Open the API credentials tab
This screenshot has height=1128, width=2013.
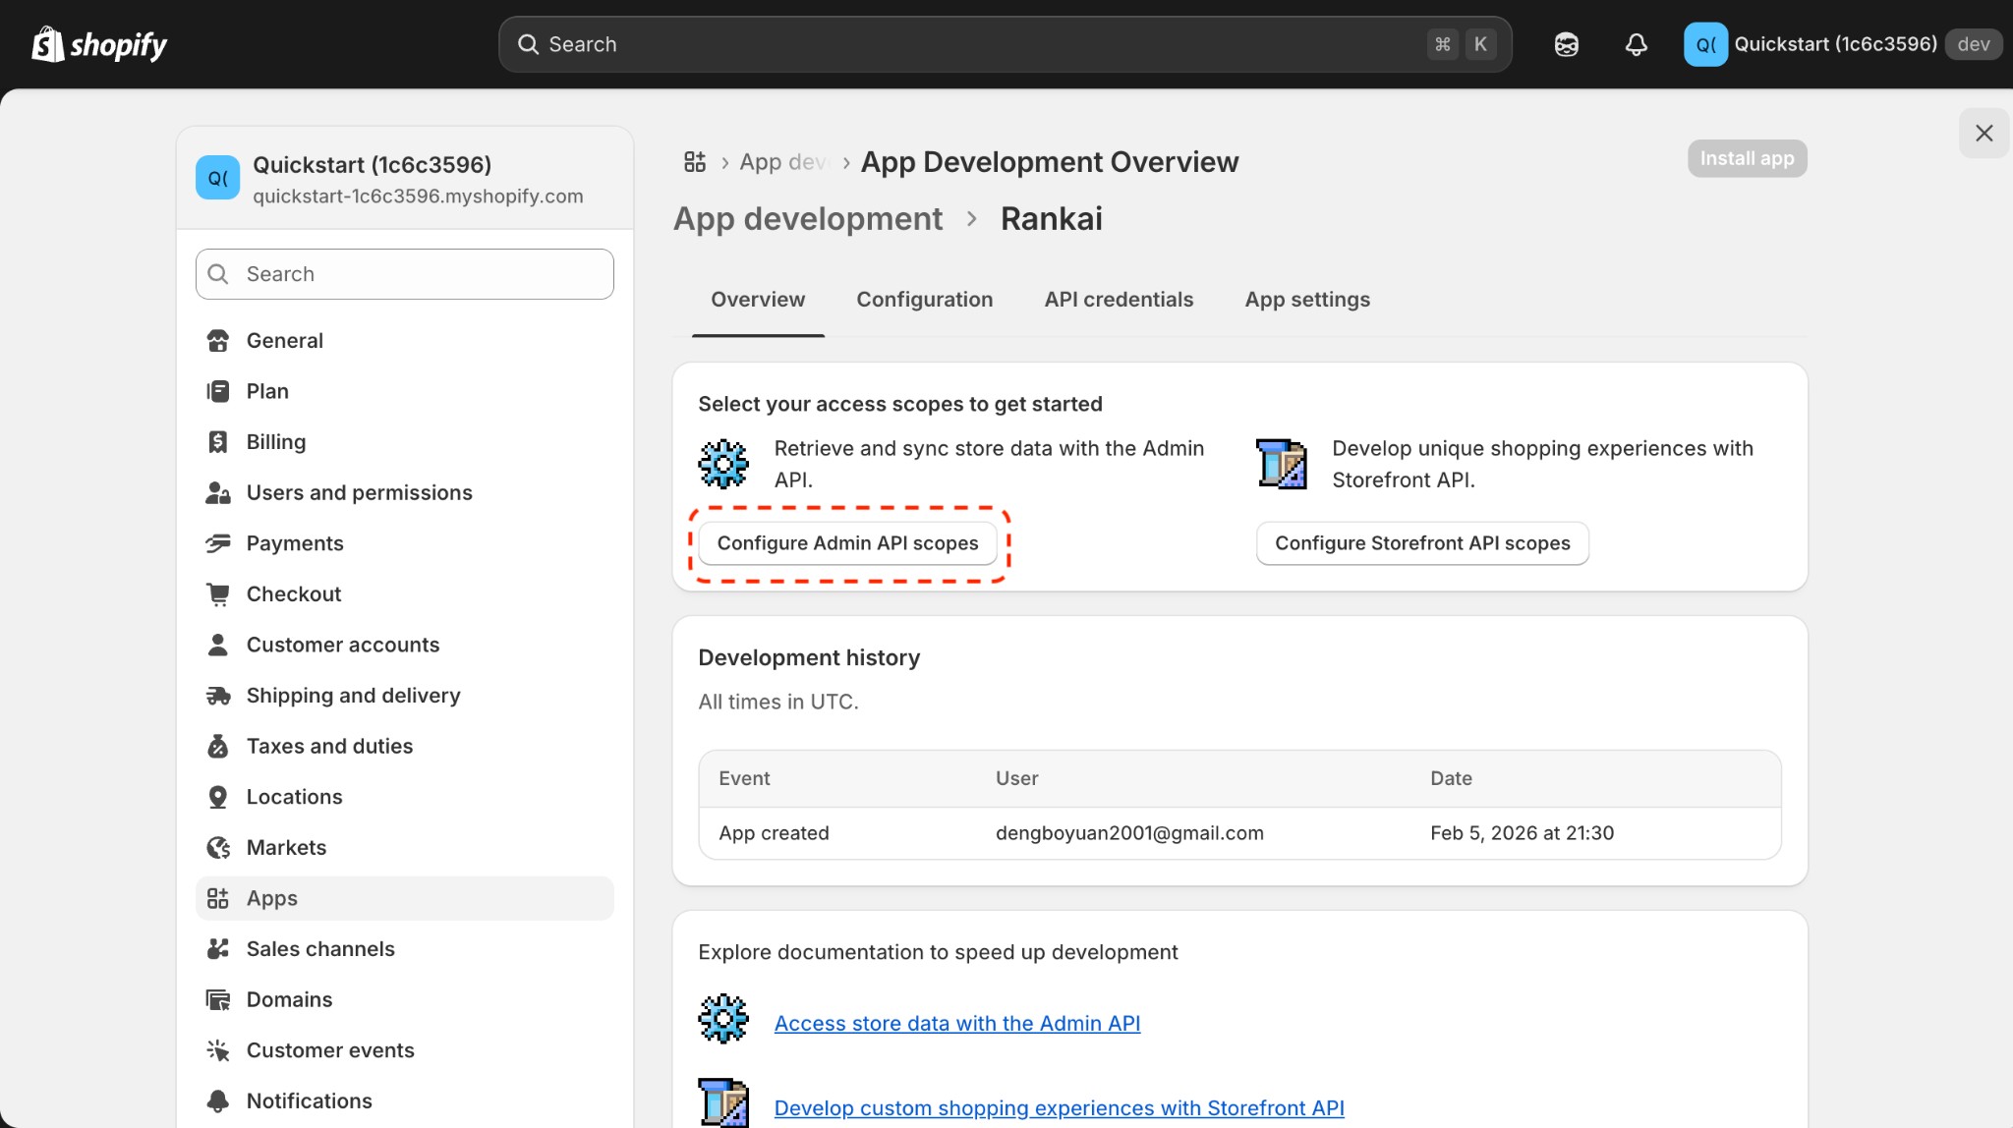1119,300
